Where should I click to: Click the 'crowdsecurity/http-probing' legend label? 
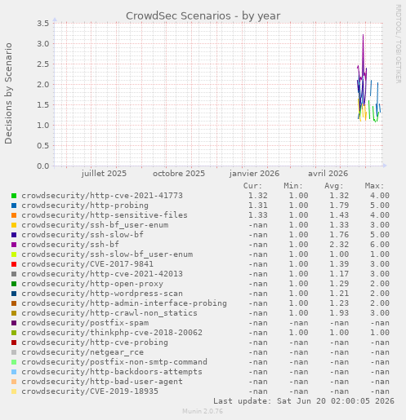click(x=85, y=206)
